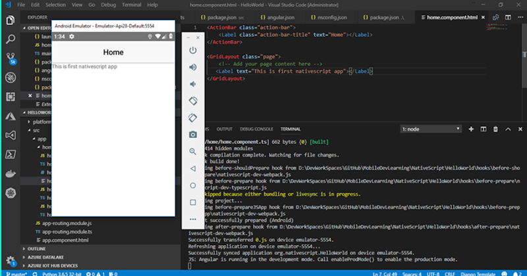Open the Terminal menu in menu bar
This screenshot has height=276, width=527.
(131, 5)
